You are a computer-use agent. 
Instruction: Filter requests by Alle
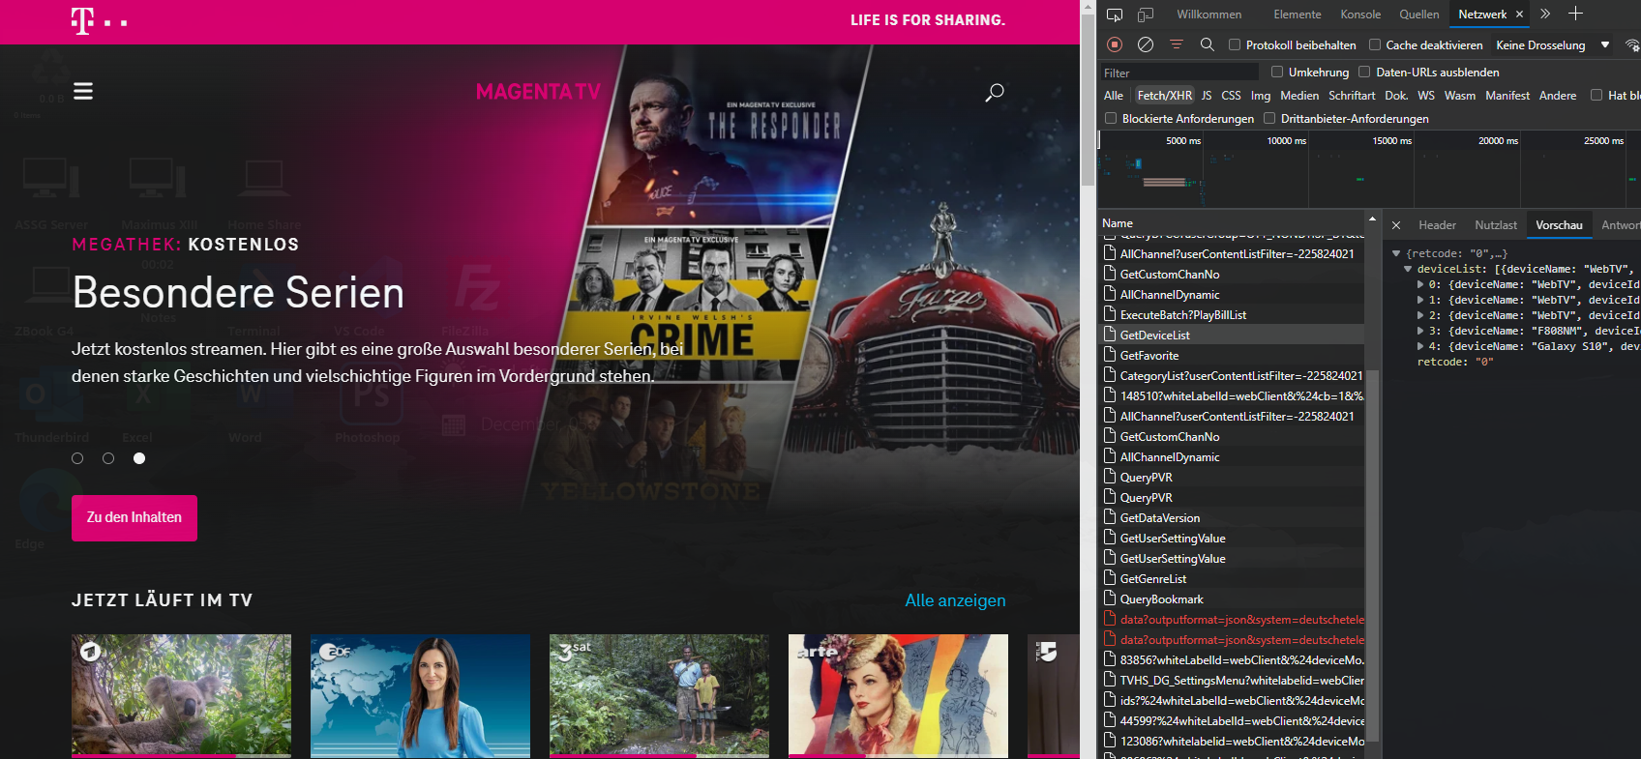pos(1114,96)
